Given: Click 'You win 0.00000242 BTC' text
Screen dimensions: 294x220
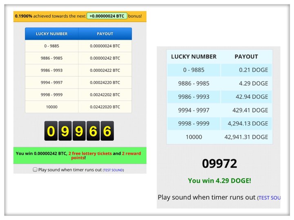Looking at the screenshot, I should (x=41, y=154).
